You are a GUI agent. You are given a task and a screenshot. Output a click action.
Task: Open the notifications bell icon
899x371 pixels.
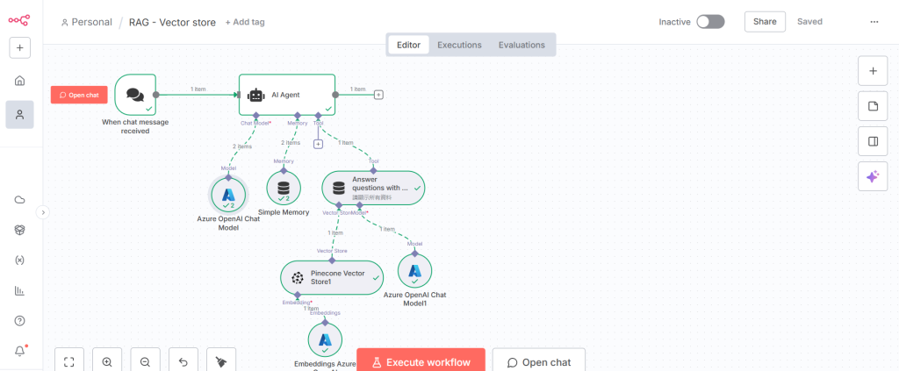point(19,351)
